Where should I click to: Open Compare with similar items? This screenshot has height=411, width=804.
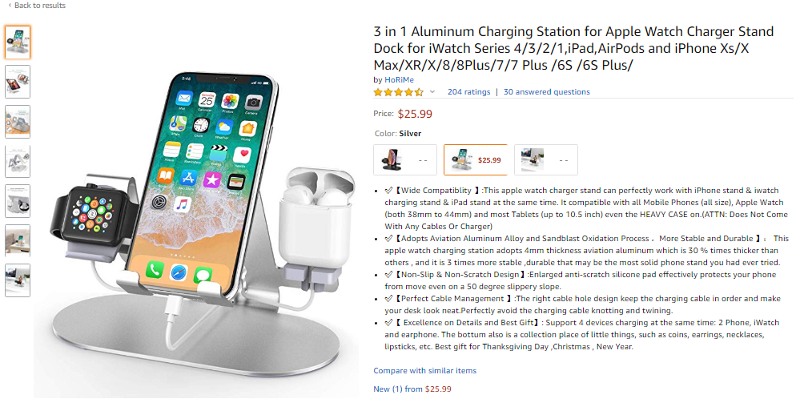coord(424,370)
